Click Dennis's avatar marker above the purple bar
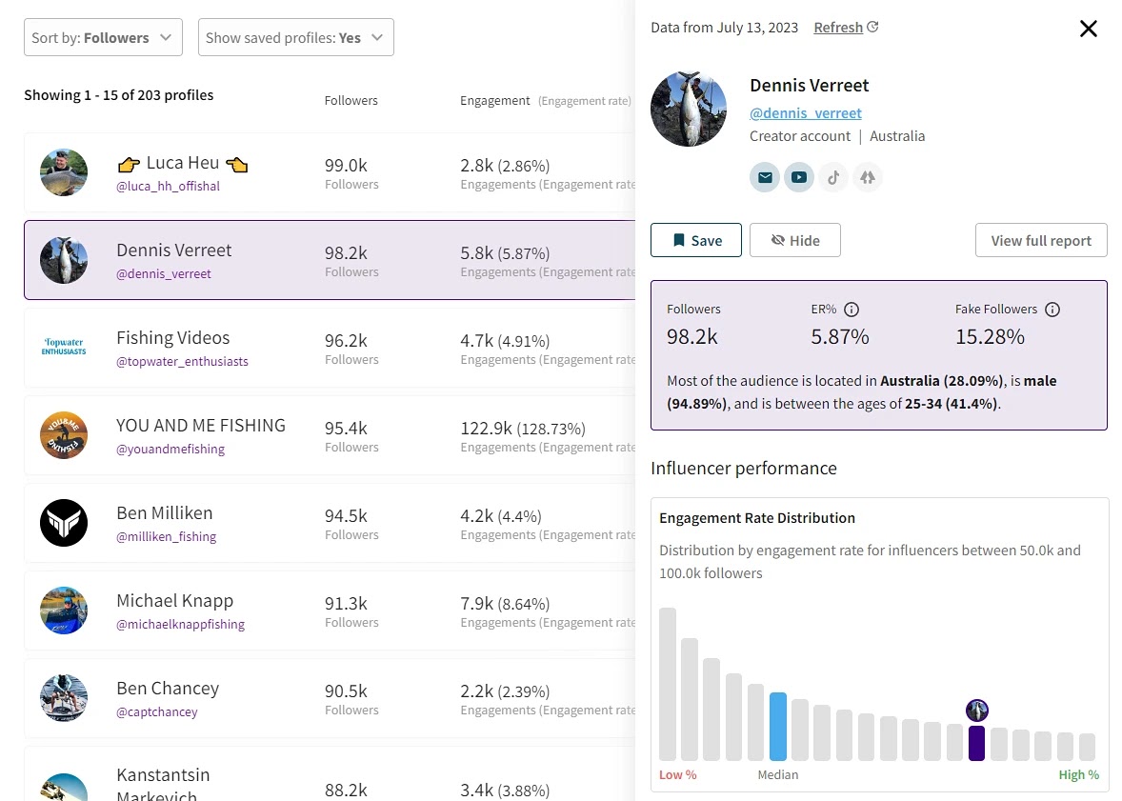 [x=976, y=710]
